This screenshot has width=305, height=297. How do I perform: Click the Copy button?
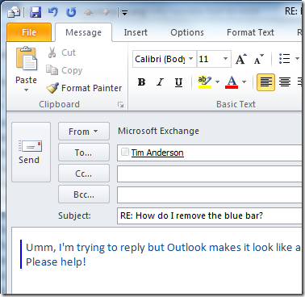(x=64, y=70)
